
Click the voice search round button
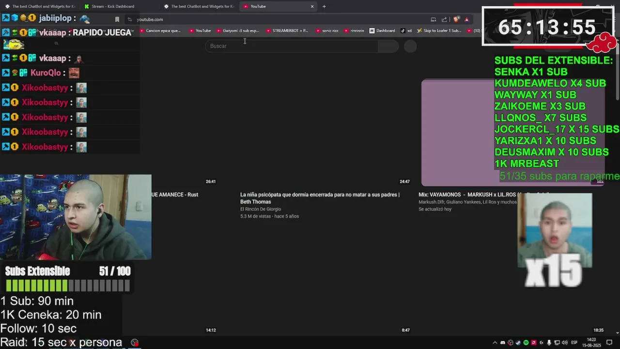(410, 46)
